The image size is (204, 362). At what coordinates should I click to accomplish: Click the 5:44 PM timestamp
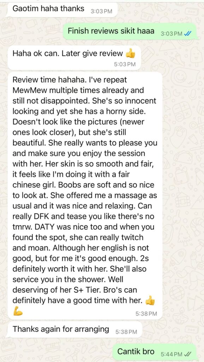point(172,354)
